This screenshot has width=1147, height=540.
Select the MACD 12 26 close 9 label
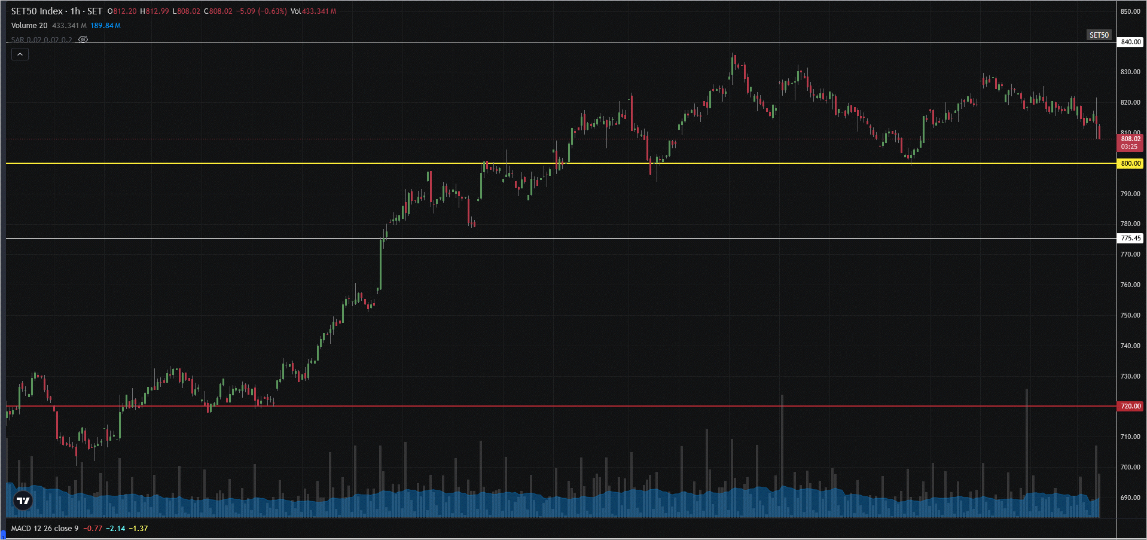coord(45,529)
